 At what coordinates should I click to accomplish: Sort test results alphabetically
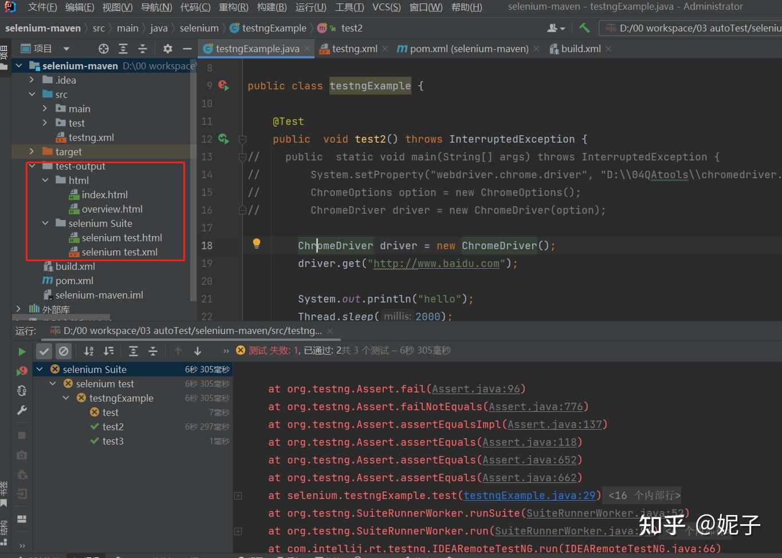click(89, 351)
